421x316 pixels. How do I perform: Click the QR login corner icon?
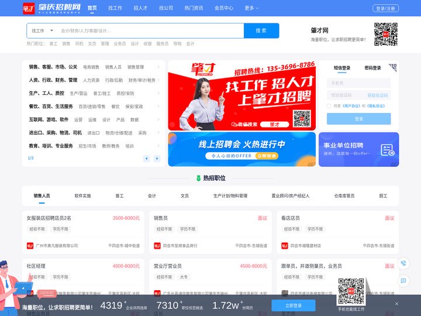393,67
